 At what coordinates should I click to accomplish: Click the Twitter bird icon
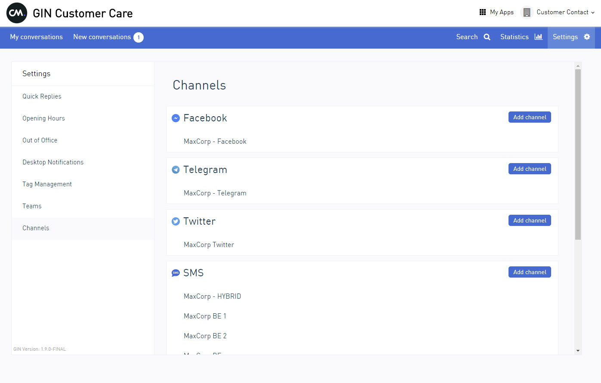pos(176,221)
